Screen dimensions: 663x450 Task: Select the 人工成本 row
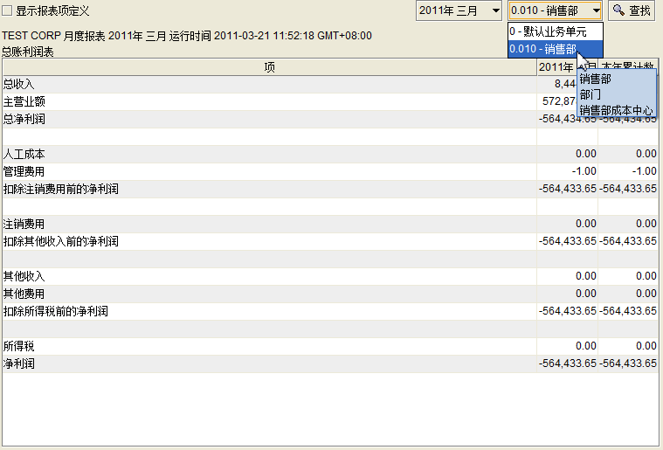(x=24, y=154)
